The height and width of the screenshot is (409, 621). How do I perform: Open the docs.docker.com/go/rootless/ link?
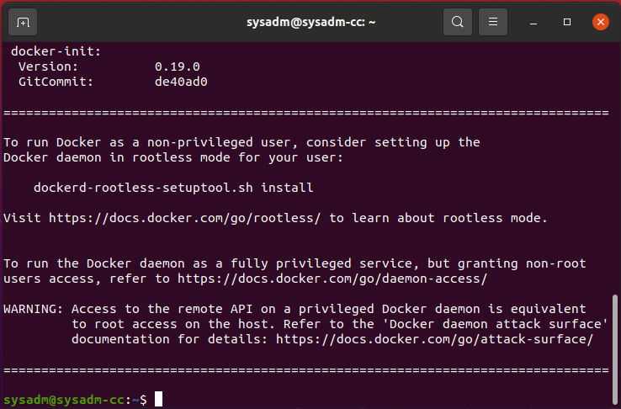tap(184, 218)
